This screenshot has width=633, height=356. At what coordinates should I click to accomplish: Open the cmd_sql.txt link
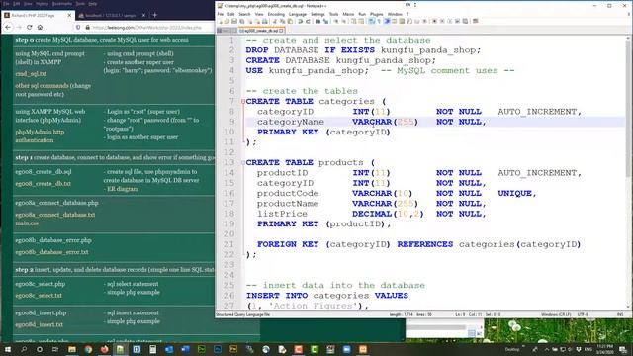(x=31, y=74)
